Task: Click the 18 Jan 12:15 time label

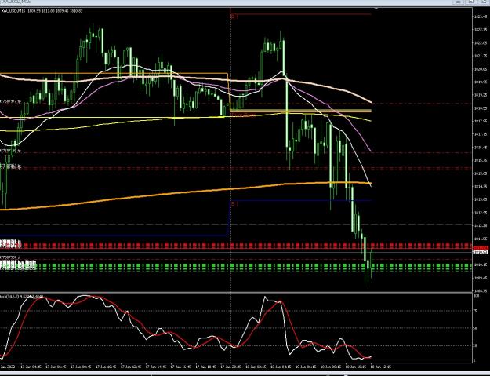Action: (380, 367)
